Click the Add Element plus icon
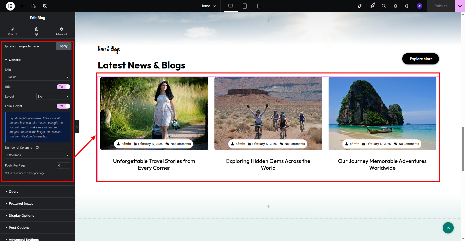Image resolution: width=465 pixels, height=241 pixels. pyautogui.click(x=22, y=6)
